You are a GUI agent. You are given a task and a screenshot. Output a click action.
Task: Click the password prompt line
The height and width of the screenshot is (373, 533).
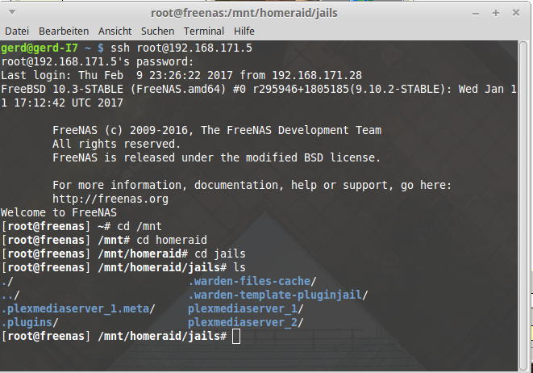pyautogui.click(x=98, y=61)
